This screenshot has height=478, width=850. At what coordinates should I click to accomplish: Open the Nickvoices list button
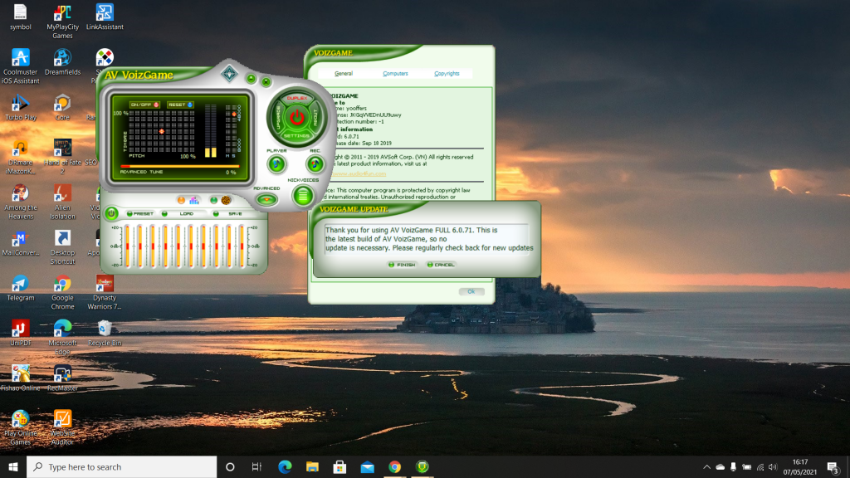[x=302, y=196]
